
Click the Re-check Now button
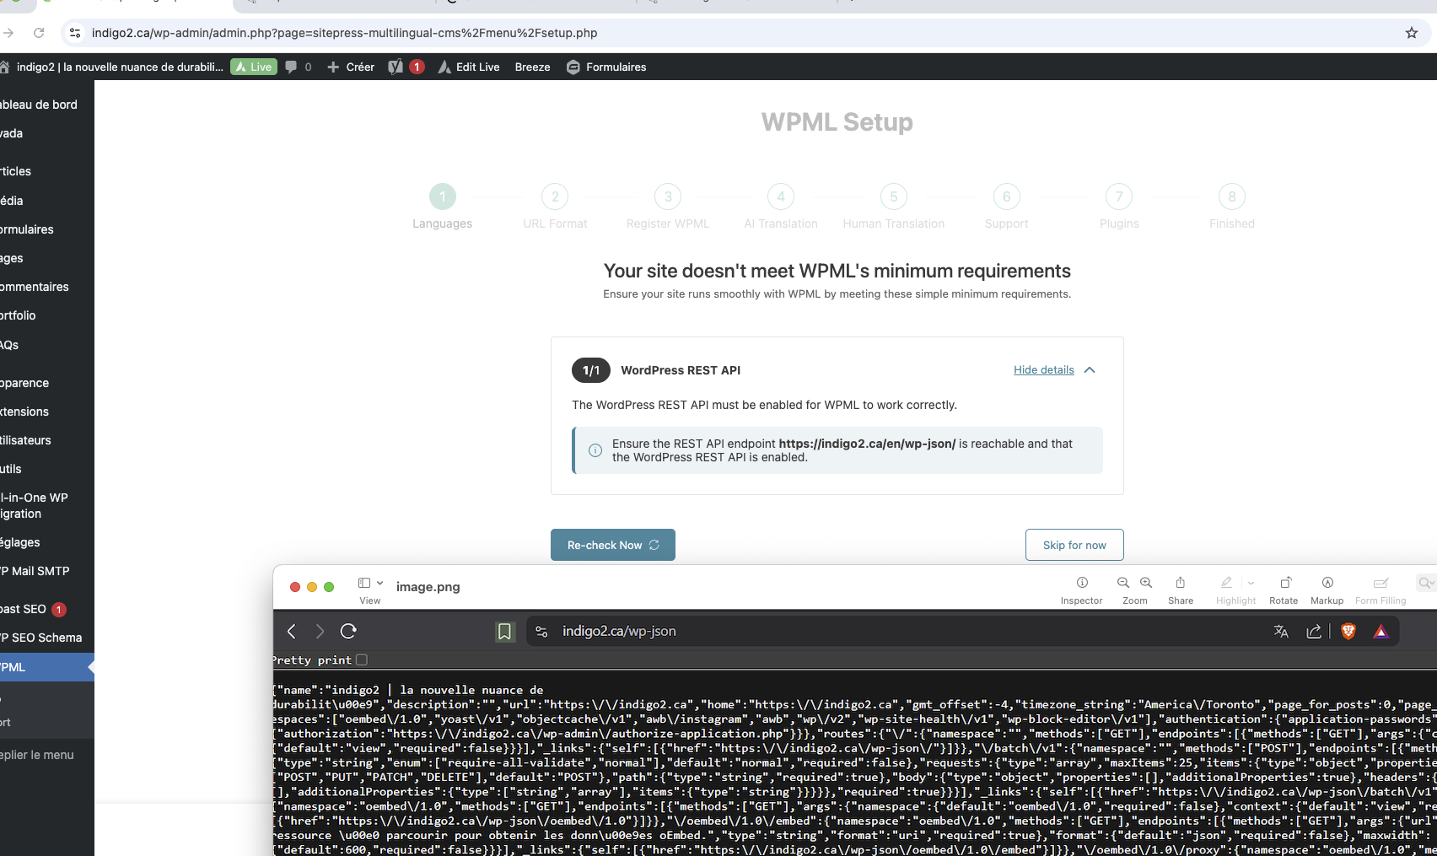(612, 545)
